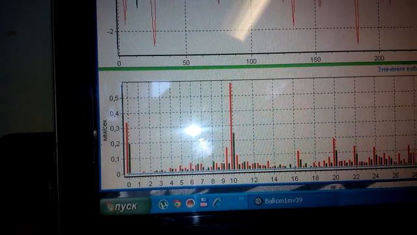Select the red spectrum bar near 20

[334, 152]
